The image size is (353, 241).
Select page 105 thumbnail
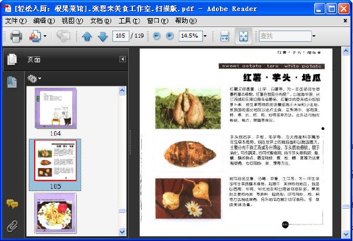click(x=55, y=160)
